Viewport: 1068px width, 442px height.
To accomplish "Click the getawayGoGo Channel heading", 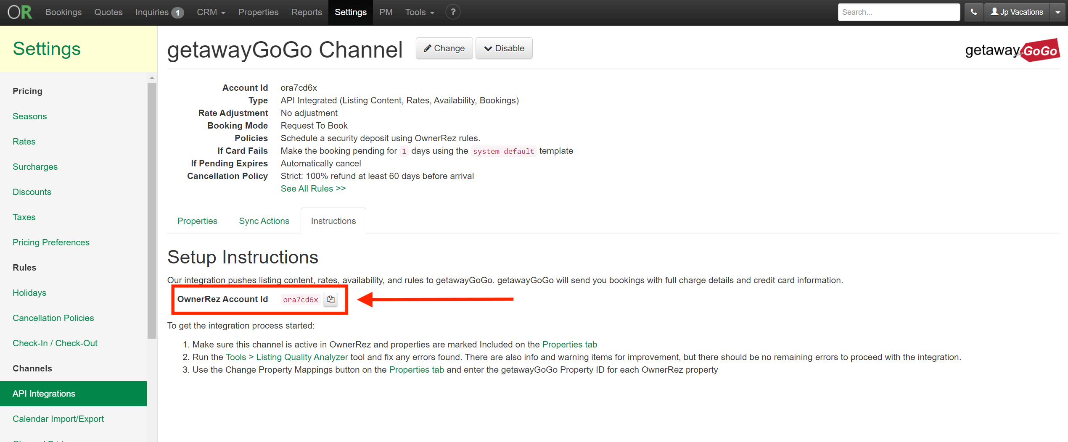I will point(285,50).
